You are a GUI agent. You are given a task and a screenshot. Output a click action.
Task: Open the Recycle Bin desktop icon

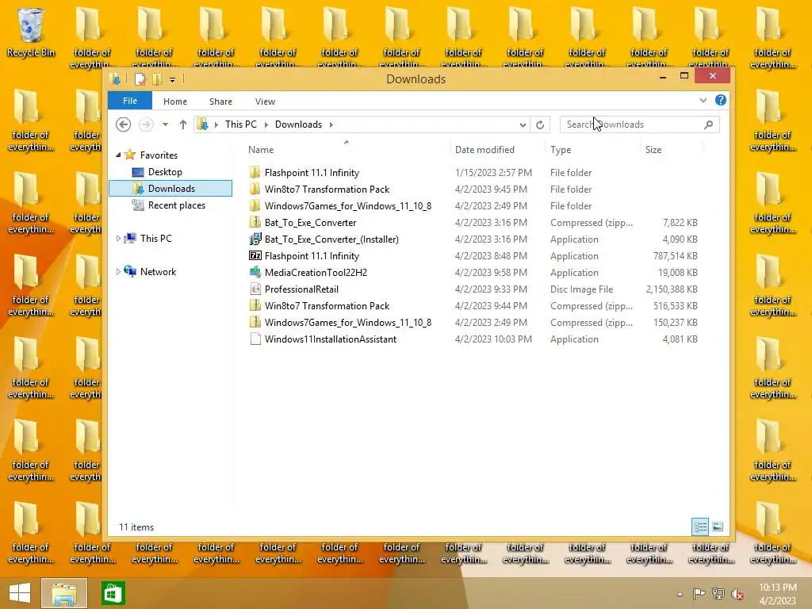point(31,33)
